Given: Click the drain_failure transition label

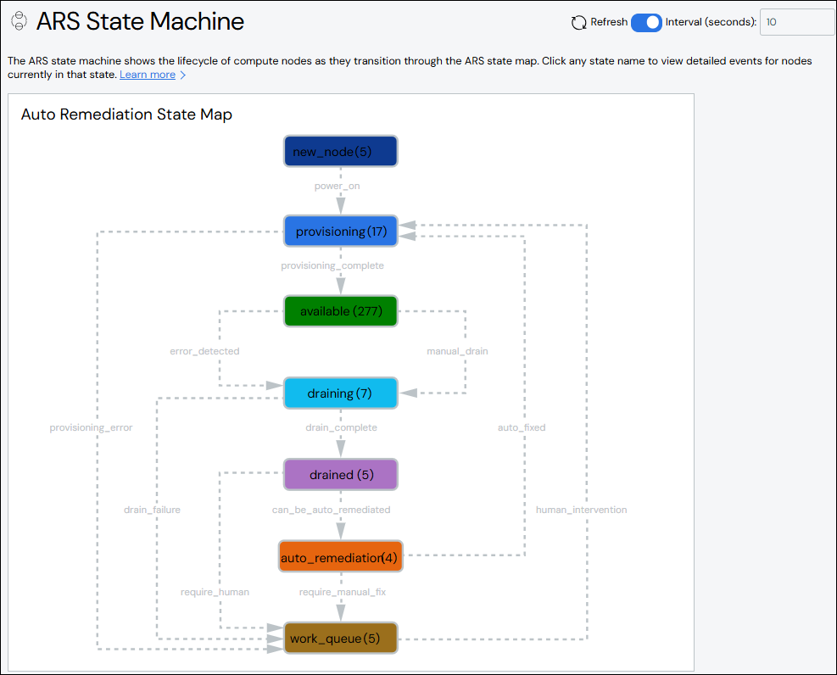Looking at the screenshot, I should pos(152,510).
